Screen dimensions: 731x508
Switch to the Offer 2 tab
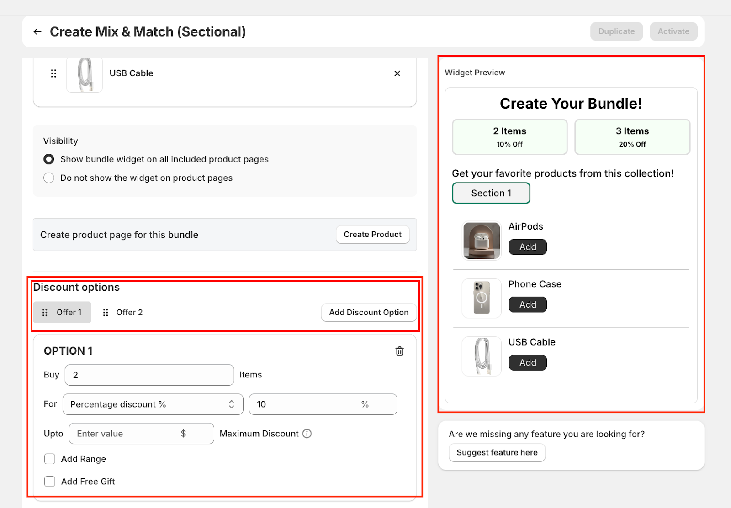pos(129,313)
